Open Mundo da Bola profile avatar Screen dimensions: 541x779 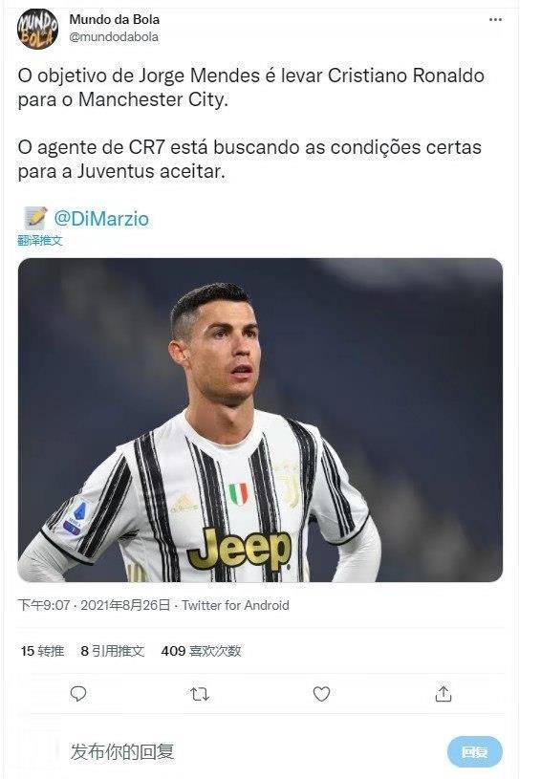click(x=38, y=29)
